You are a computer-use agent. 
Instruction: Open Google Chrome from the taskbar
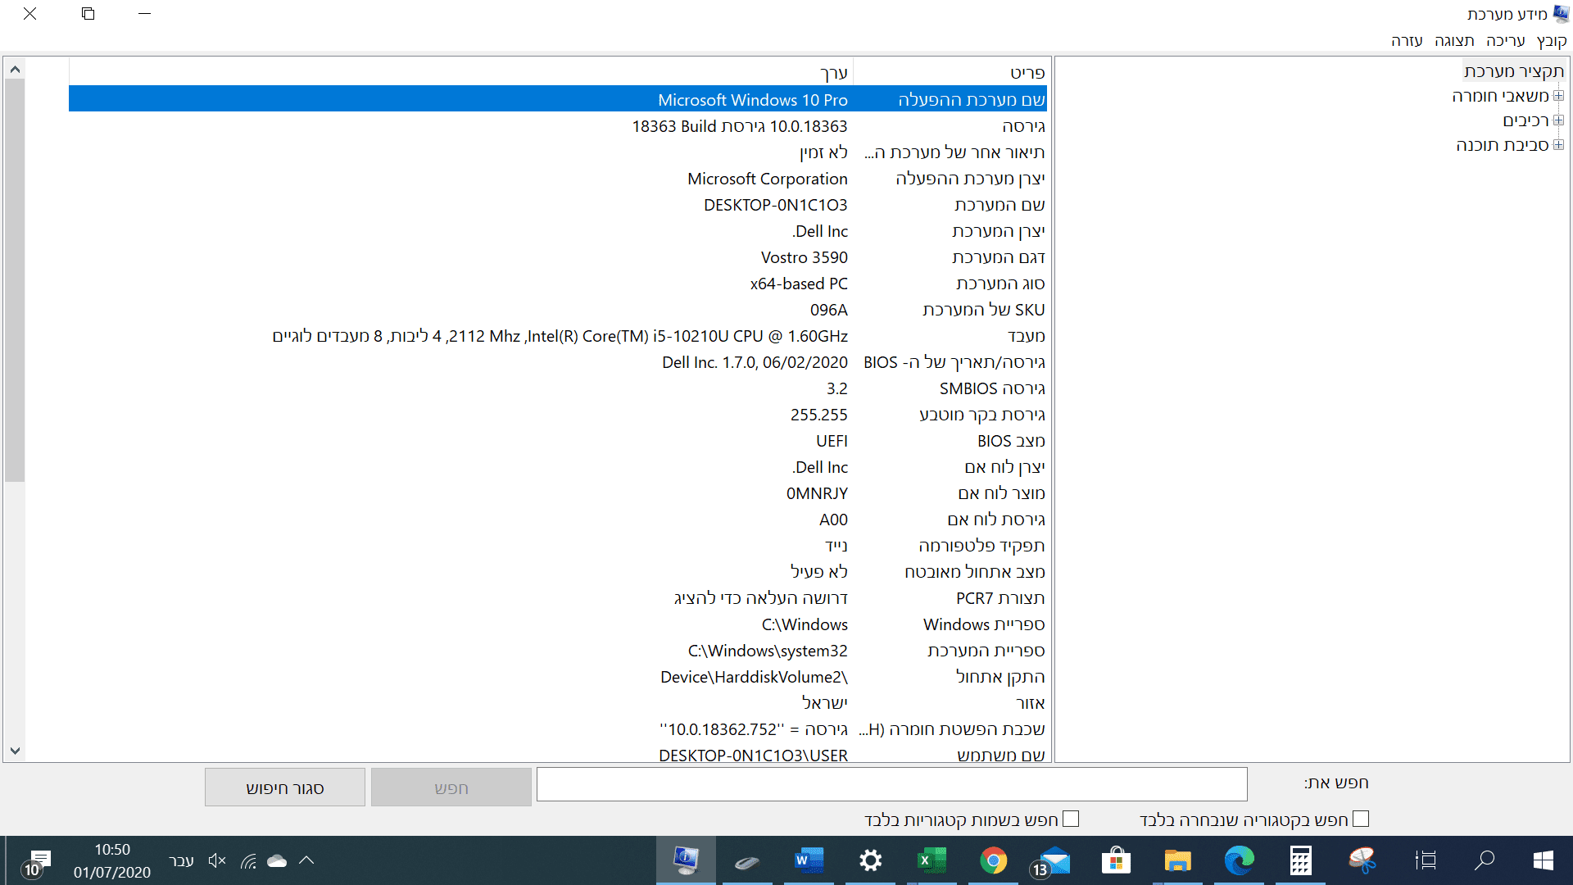(993, 860)
